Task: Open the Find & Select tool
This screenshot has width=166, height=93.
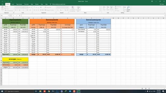Action: click(x=128, y=9)
